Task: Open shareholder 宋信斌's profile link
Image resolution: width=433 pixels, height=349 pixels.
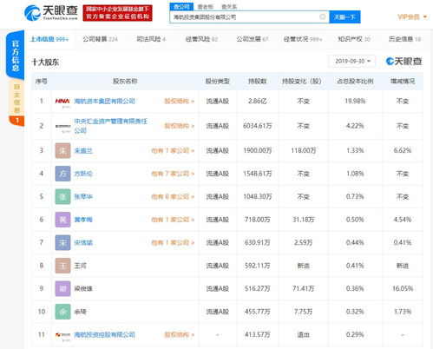Action: pyautogui.click(x=83, y=242)
